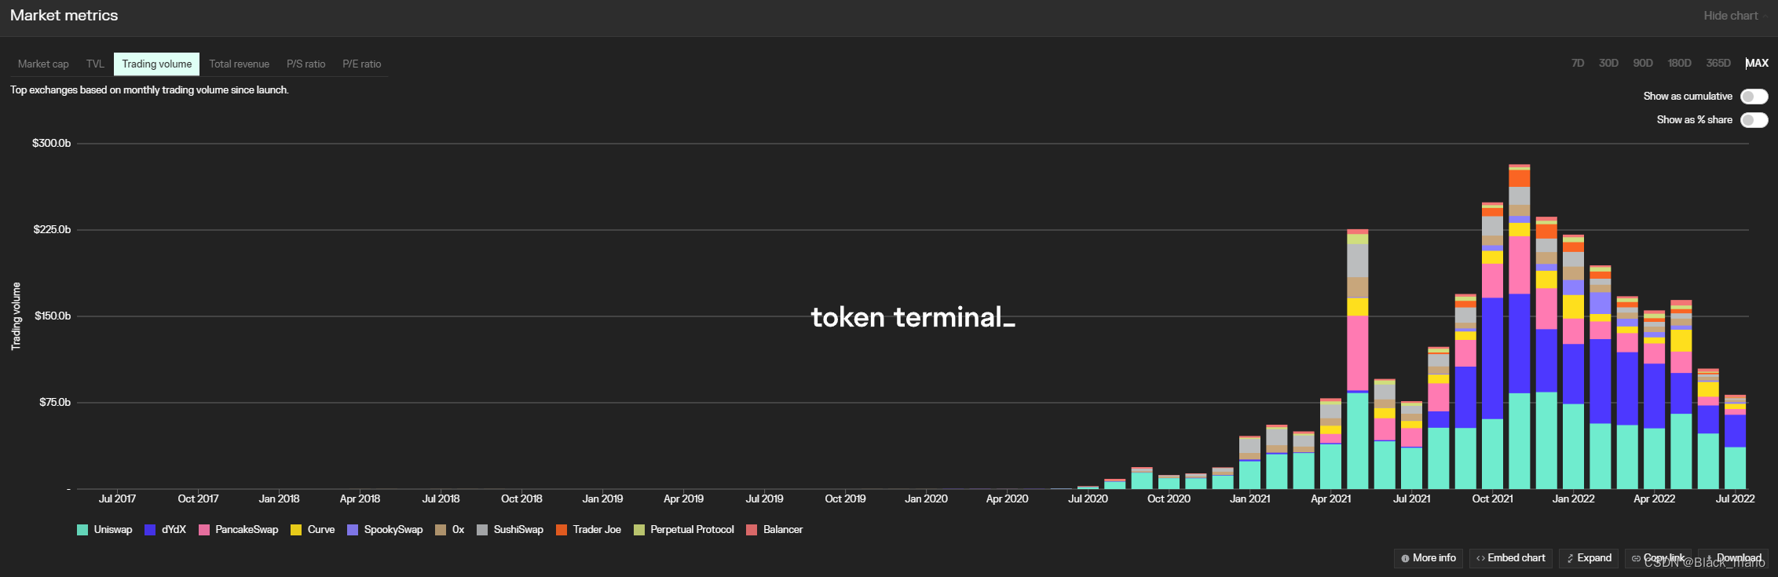Click the Jan 2022 axis label
This screenshot has width=1778, height=577.
(1573, 499)
